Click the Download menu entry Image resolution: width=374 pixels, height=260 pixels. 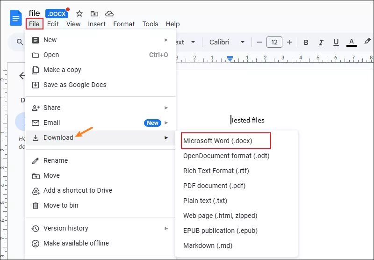point(101,138)
